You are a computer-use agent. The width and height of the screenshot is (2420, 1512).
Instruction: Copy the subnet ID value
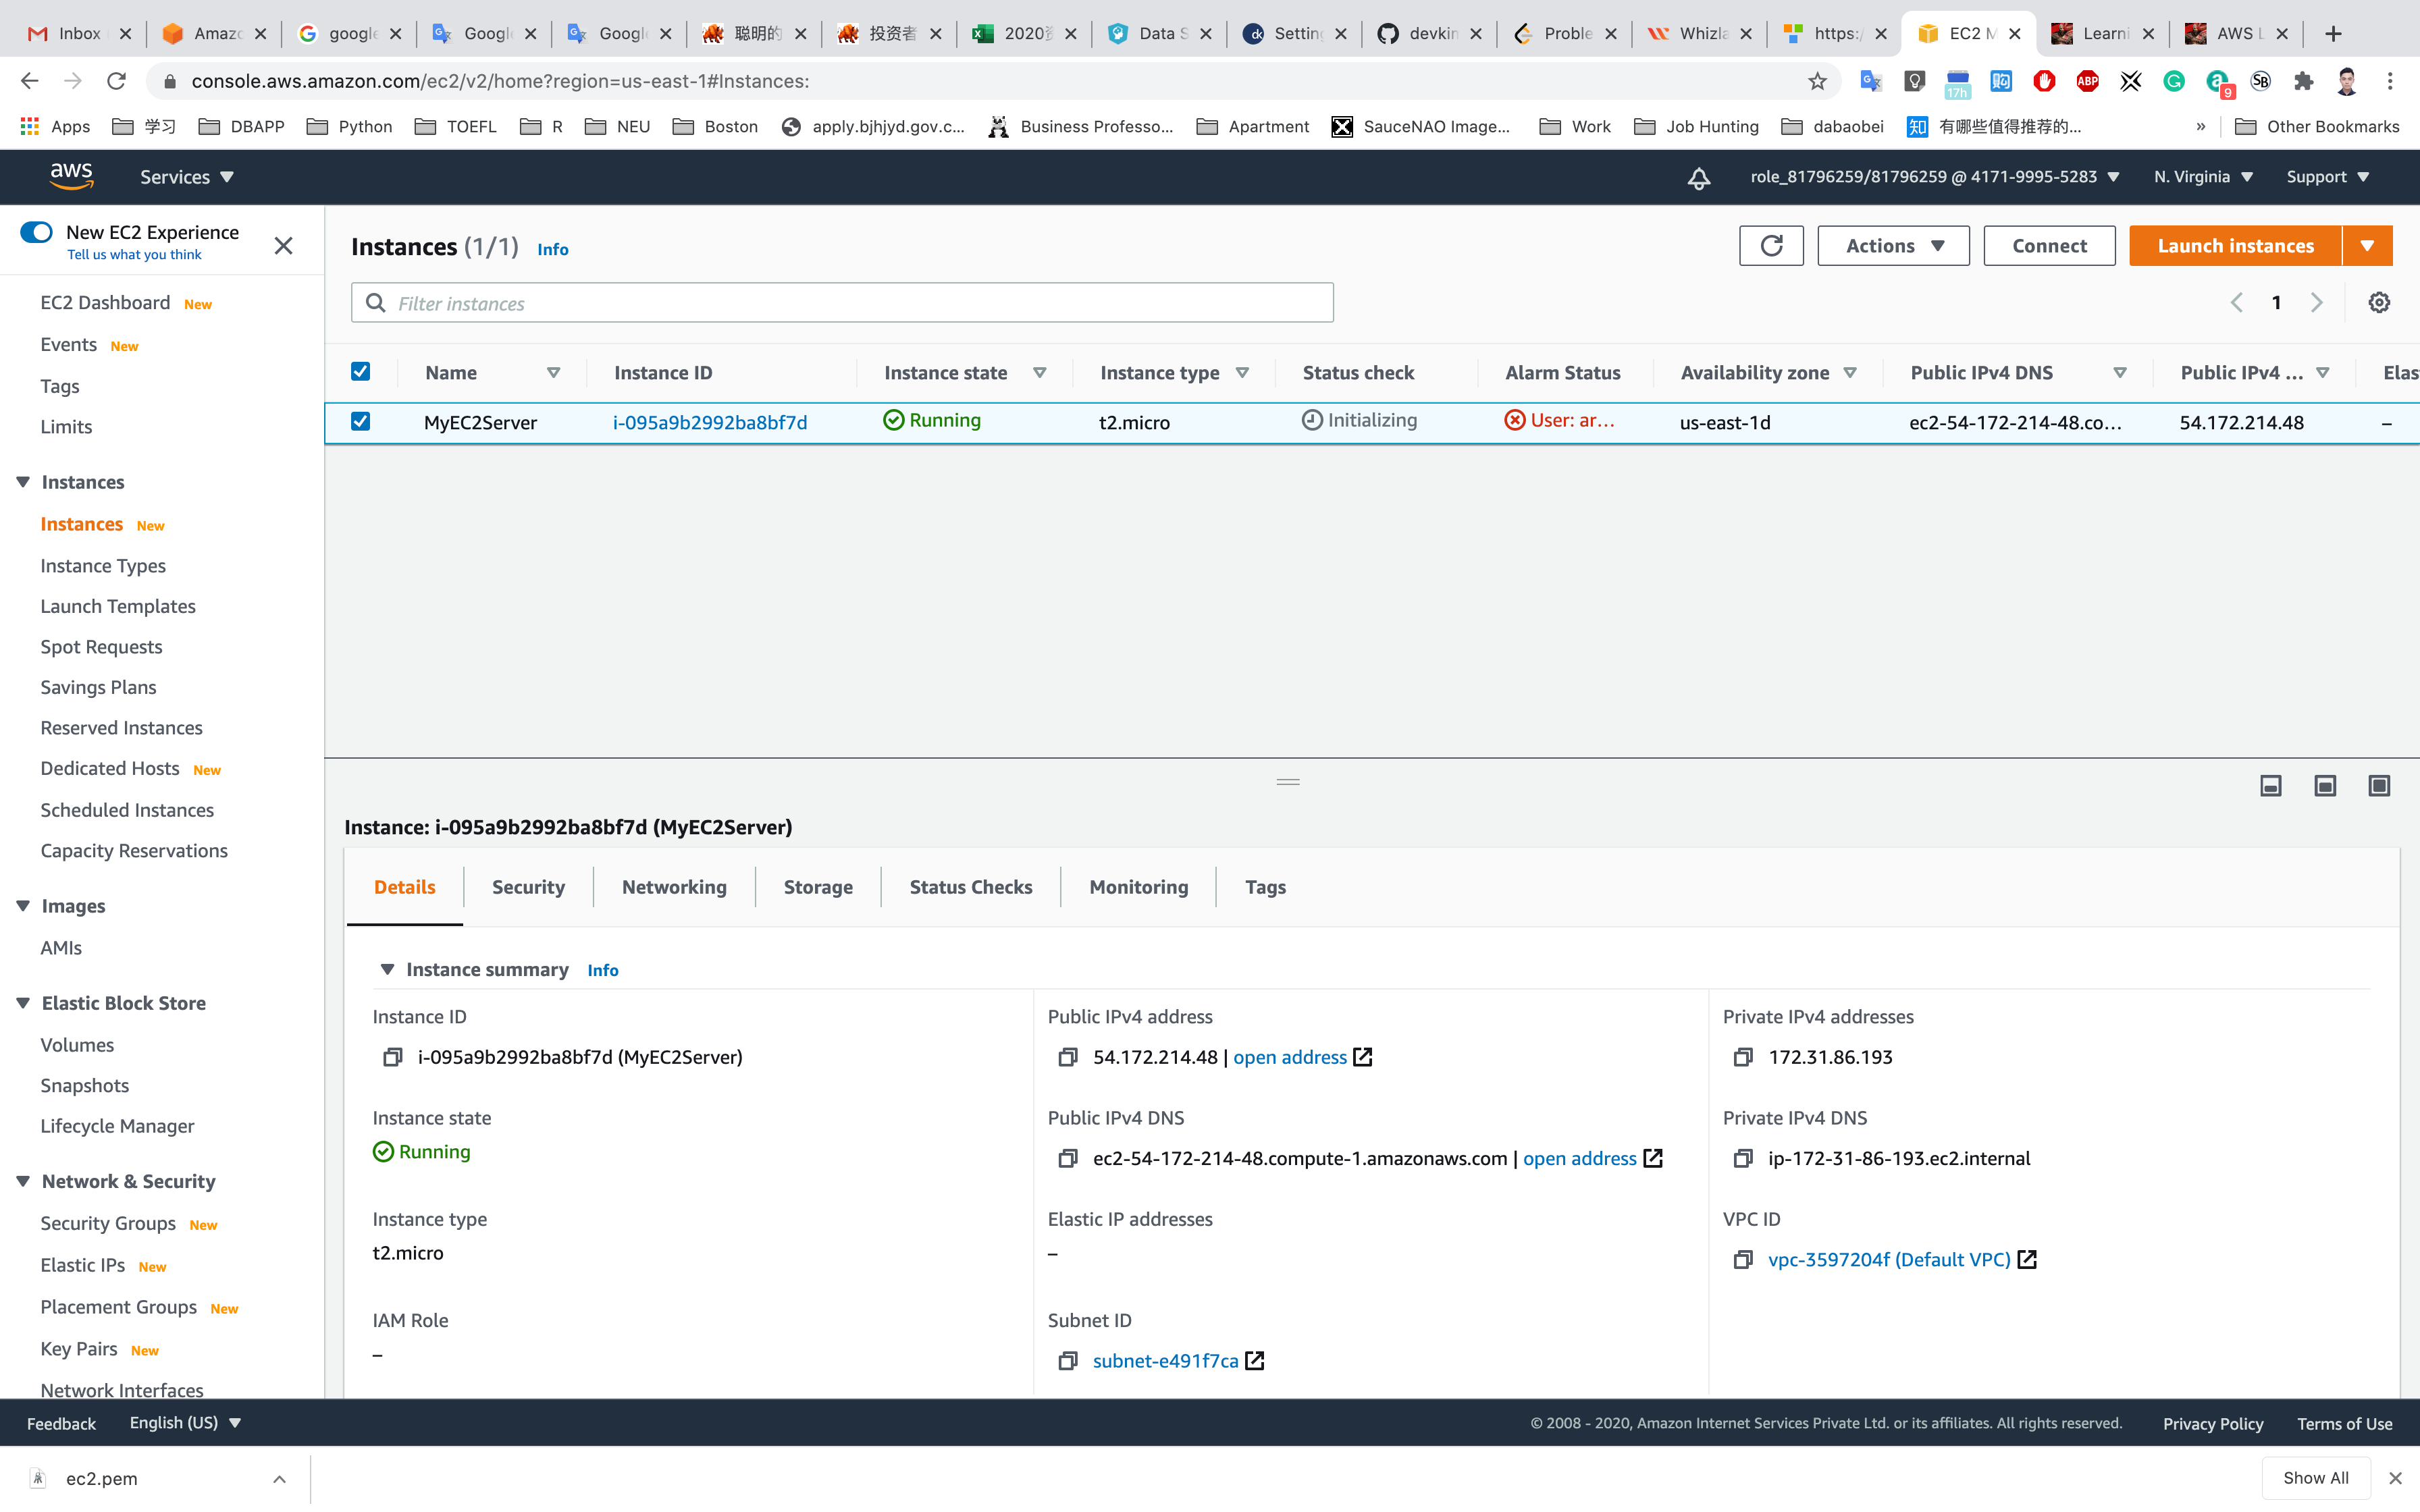pos(1068,1361)
